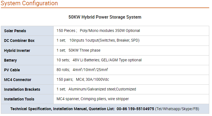The height and width of the screenshot is (116, 212).
Task: Click the phone number 00-86 159-55104975
Action: click(x=135, y=109)
